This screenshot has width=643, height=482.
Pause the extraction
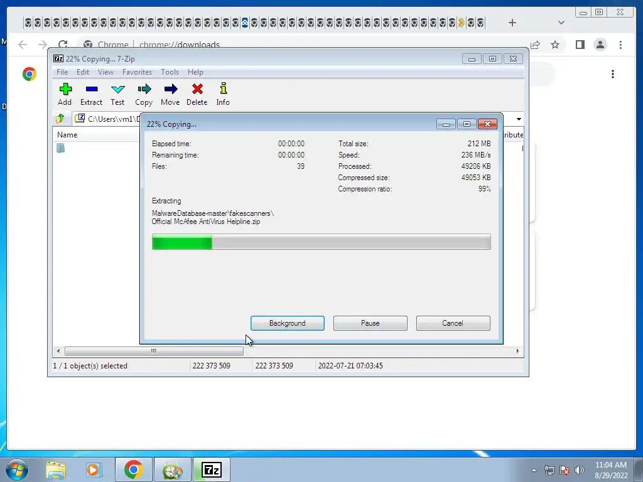pos(370,323)
